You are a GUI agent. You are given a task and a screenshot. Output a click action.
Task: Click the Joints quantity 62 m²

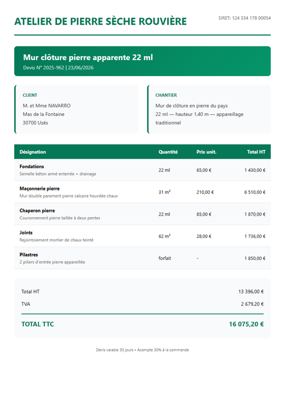click(164, 236)
